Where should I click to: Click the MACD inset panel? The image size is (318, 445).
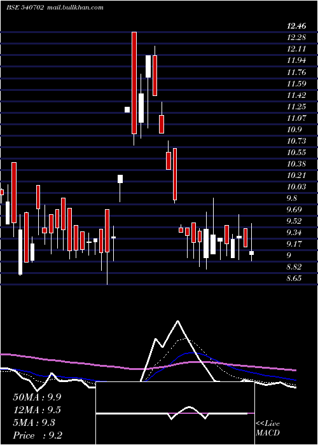coord(175,413)
